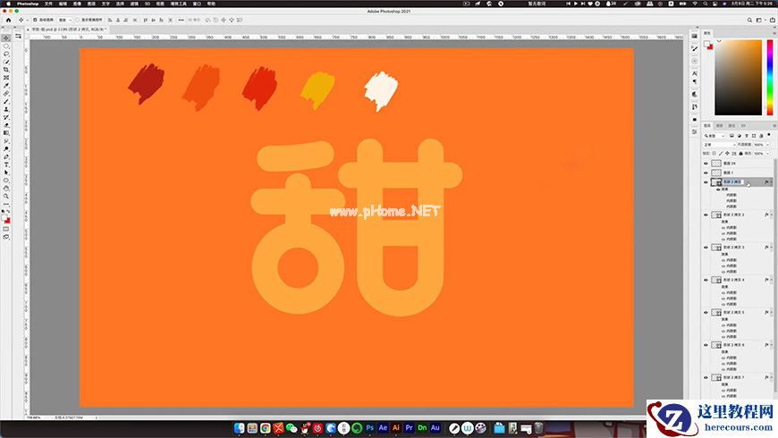Filter layers by type (T) icon

point(746,135)
